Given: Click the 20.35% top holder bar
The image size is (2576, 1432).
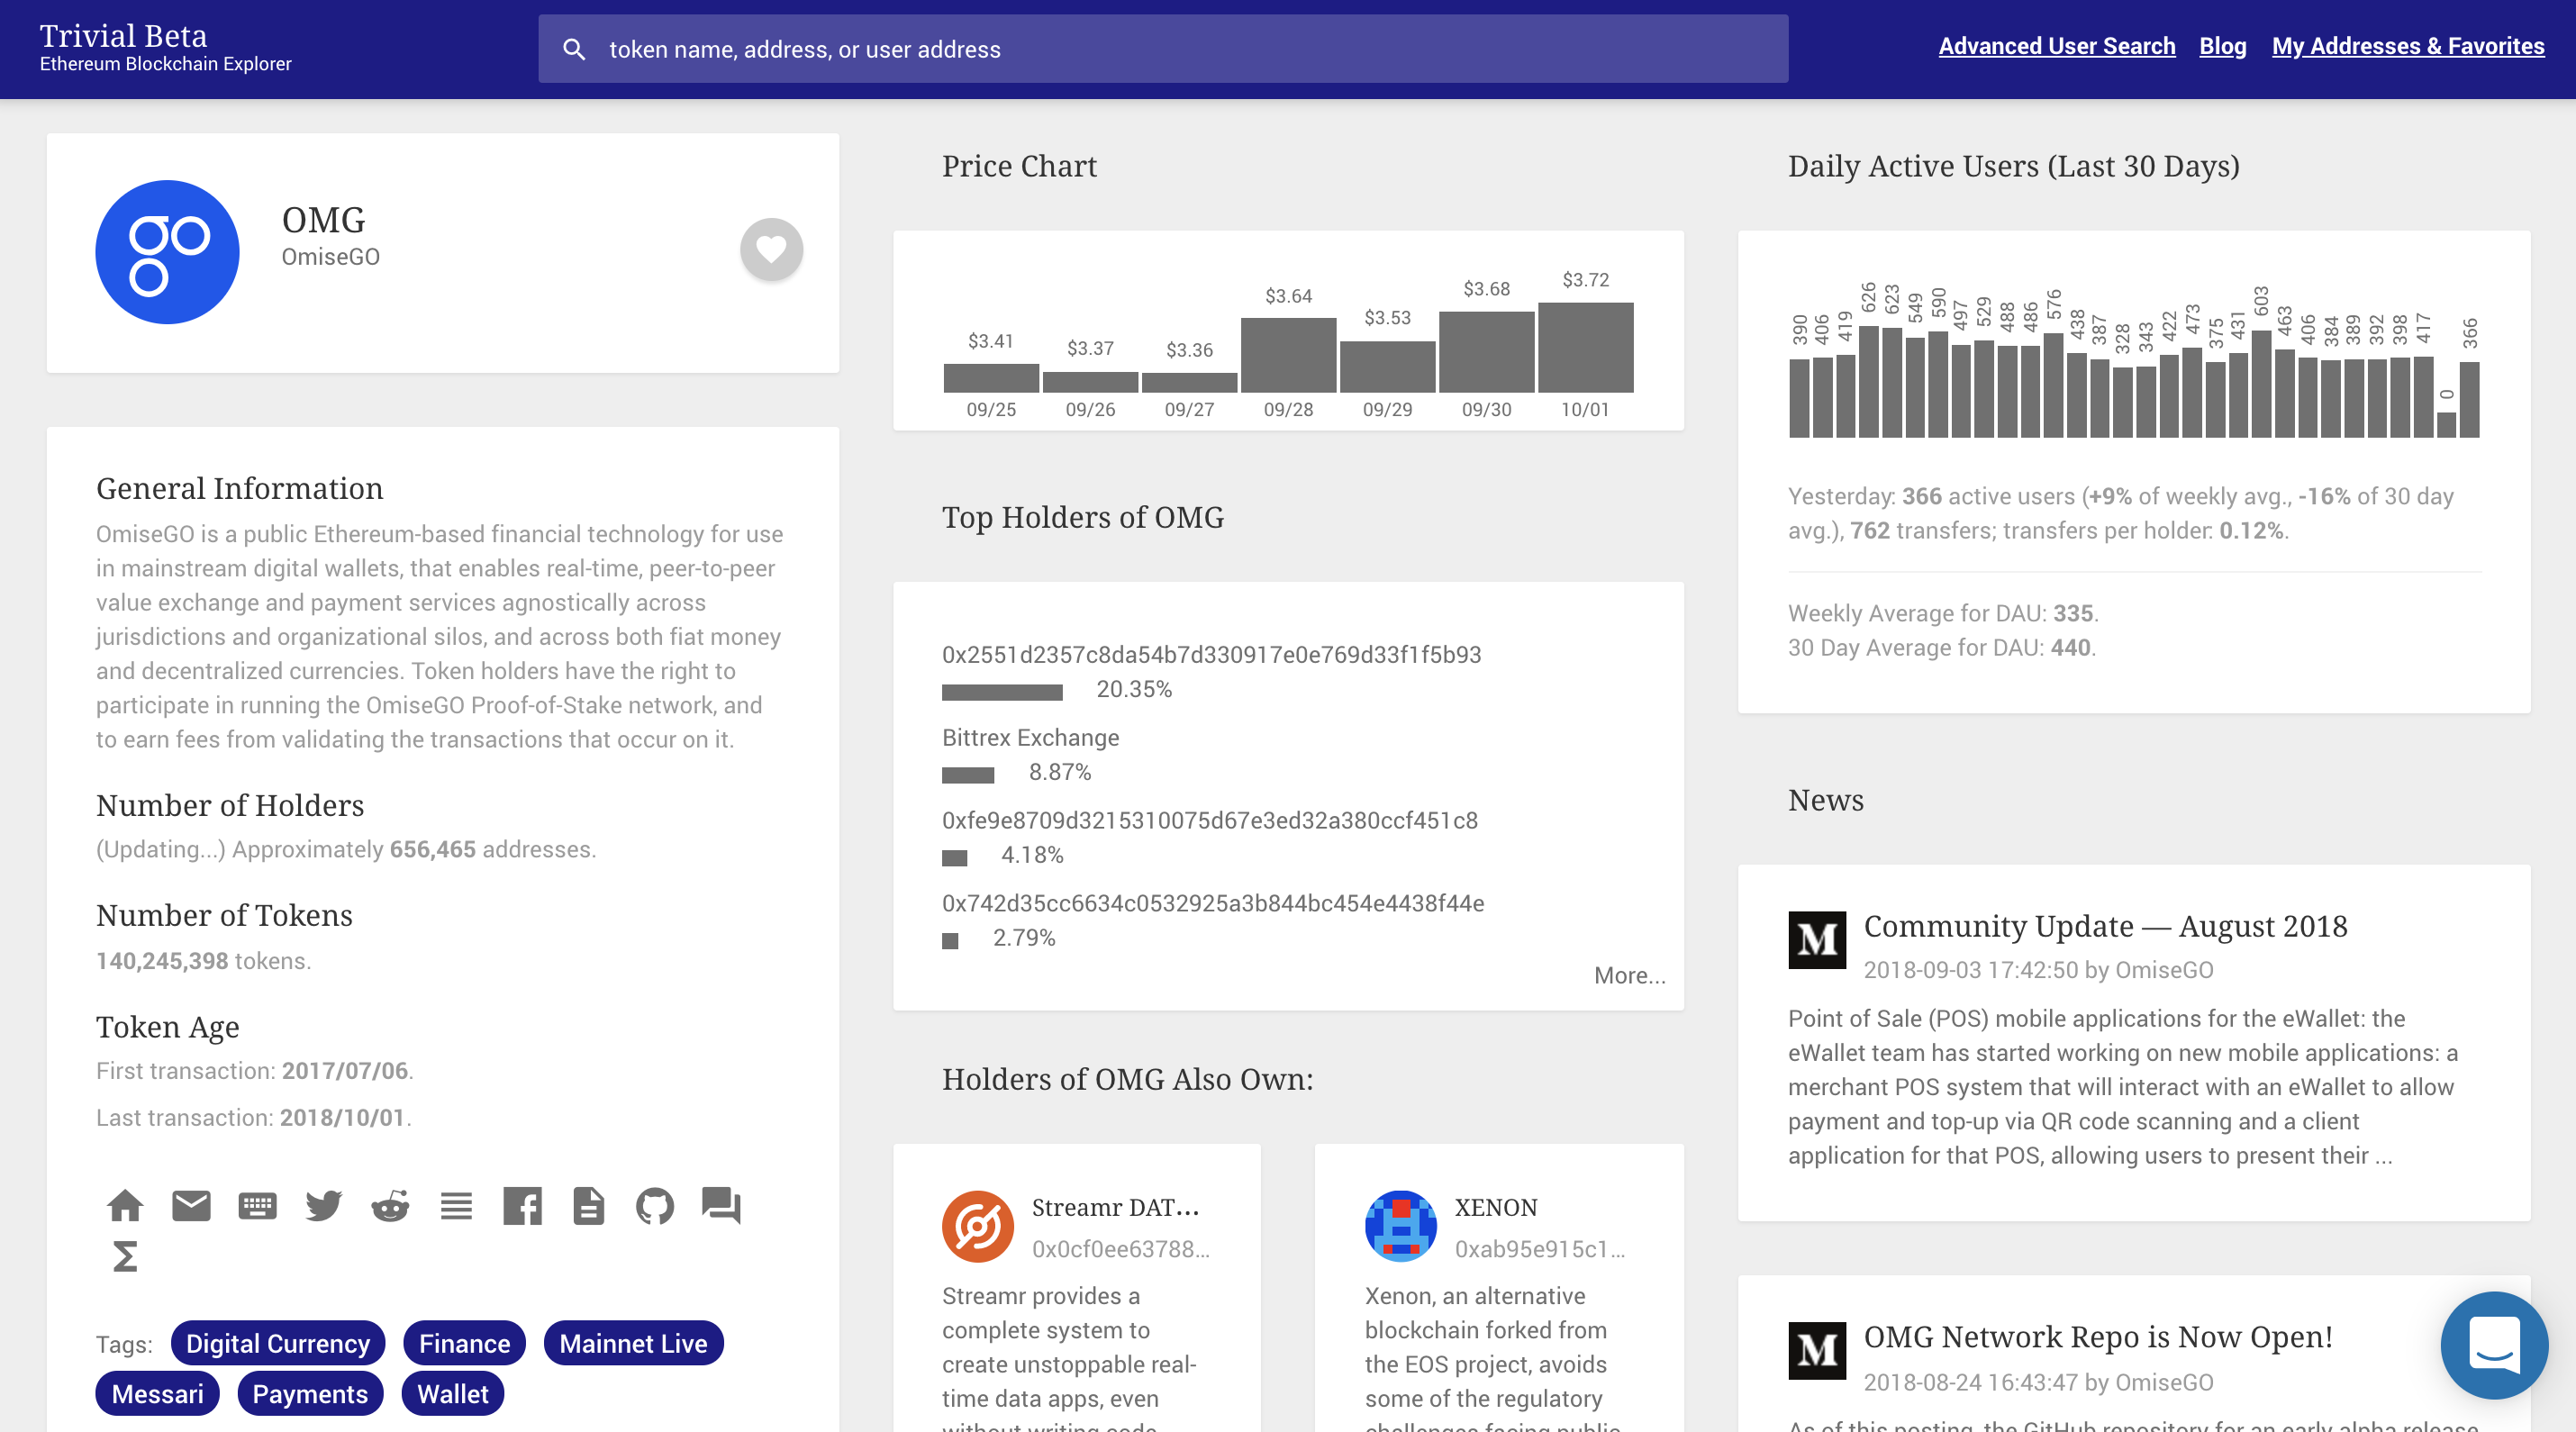Looking at the screenshot, I should tap(1002, 692).
